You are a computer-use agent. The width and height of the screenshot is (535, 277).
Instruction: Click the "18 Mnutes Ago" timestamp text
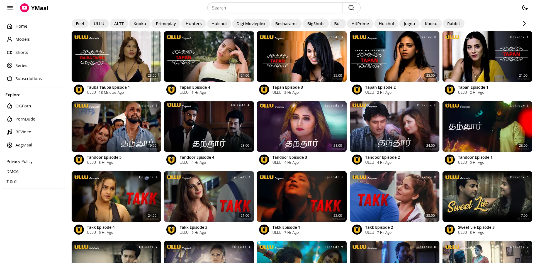tap(111, 93)
